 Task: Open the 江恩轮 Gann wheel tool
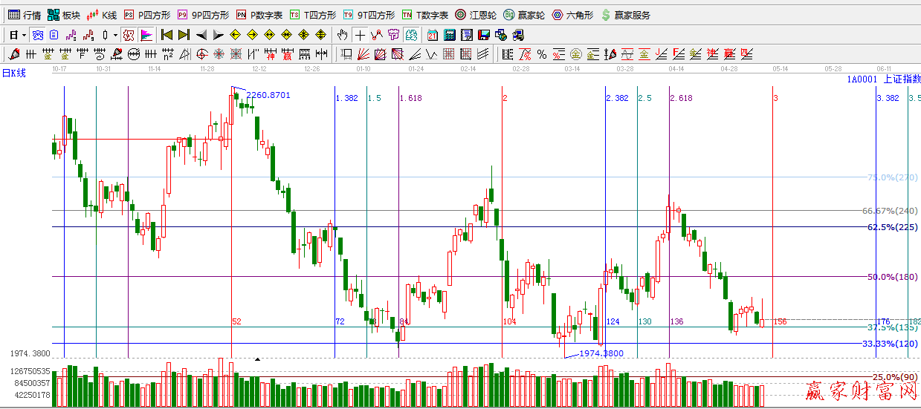(x=476, y=15)
